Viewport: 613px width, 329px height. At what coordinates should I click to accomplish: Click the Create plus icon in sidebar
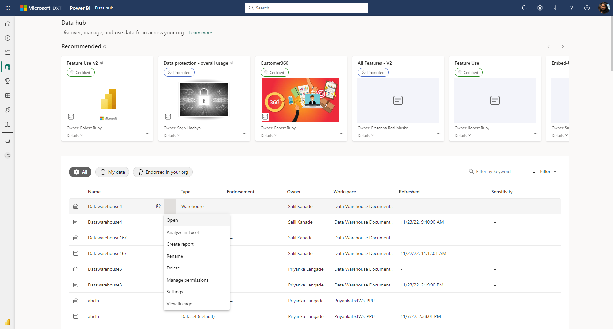click(8, 38)
